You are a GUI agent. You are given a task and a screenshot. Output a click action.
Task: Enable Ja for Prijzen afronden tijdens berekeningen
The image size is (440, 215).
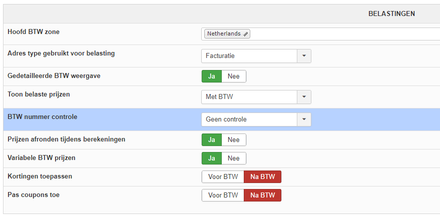click(211, 140)
